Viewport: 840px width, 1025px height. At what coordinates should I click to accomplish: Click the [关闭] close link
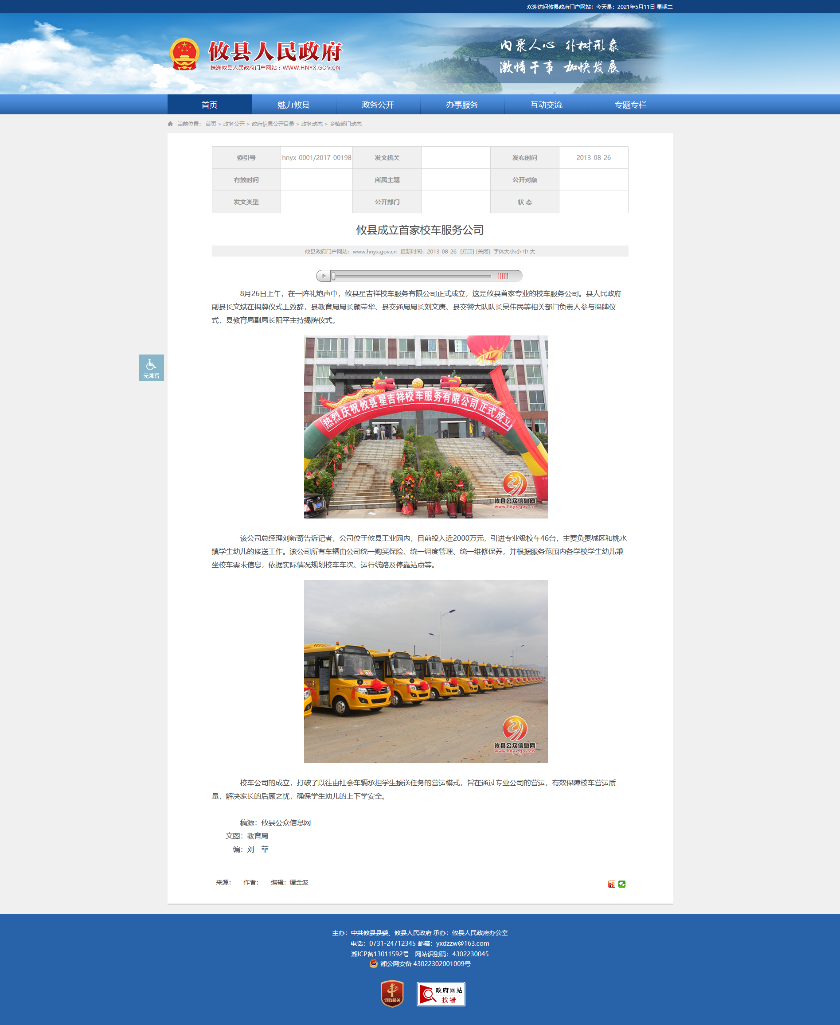point(482,252)
